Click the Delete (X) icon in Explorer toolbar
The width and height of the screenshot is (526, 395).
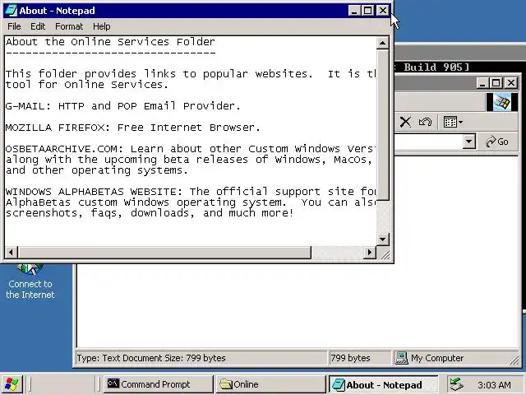click(x=405, y=122)
